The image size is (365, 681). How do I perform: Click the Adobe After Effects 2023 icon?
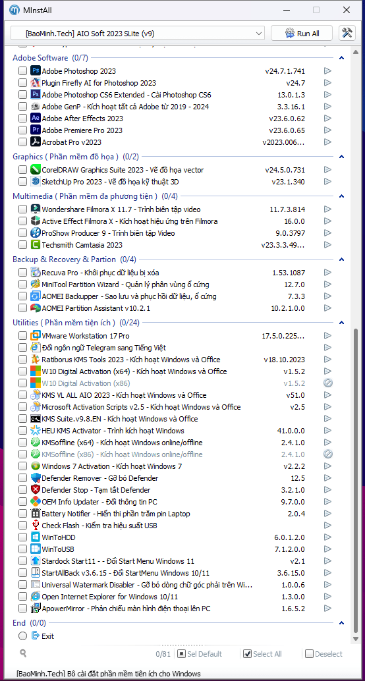pos(35,118)
